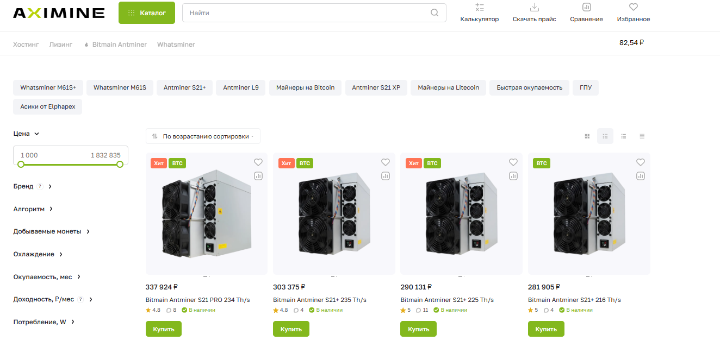The height and width of the screenshot is (353, 720).
Task: Switch to detailed list view
Action: point(624,136)
